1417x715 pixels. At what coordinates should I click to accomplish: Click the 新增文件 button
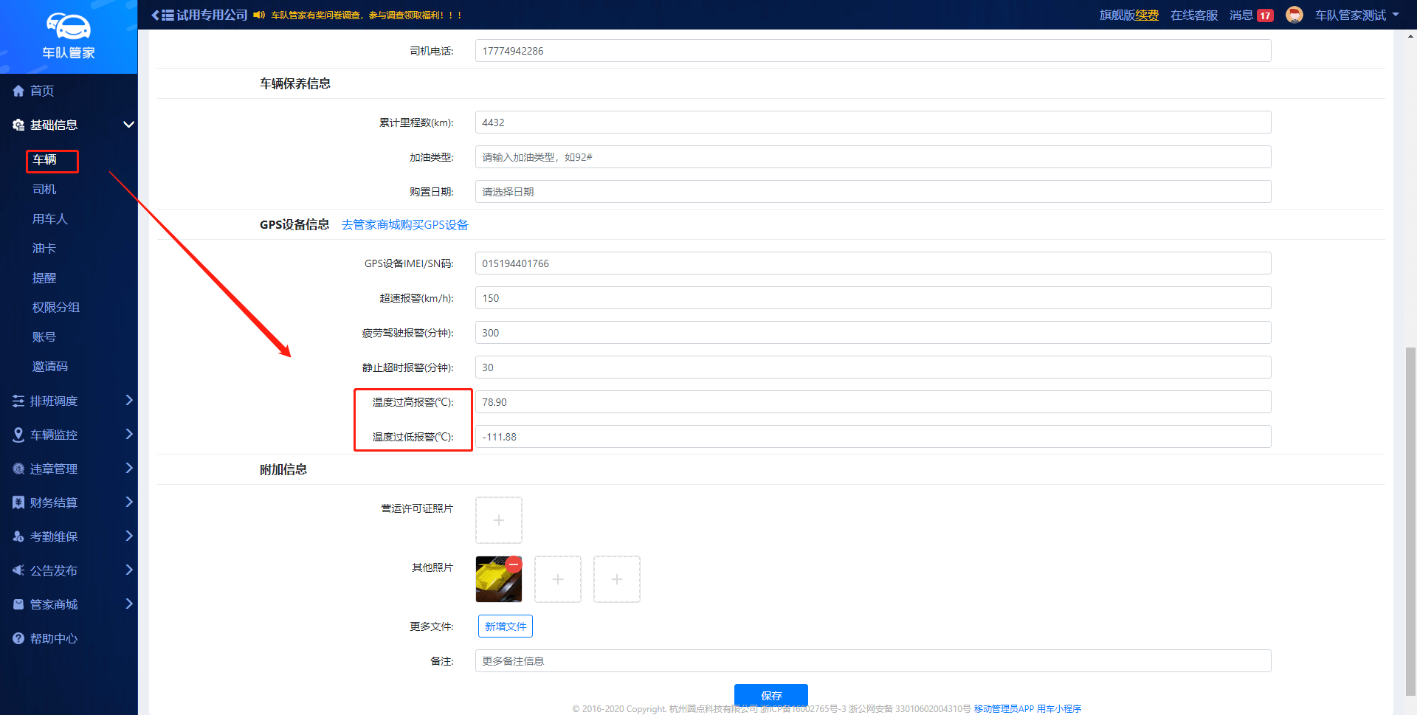pyautogui.click(x=506, y=626)
